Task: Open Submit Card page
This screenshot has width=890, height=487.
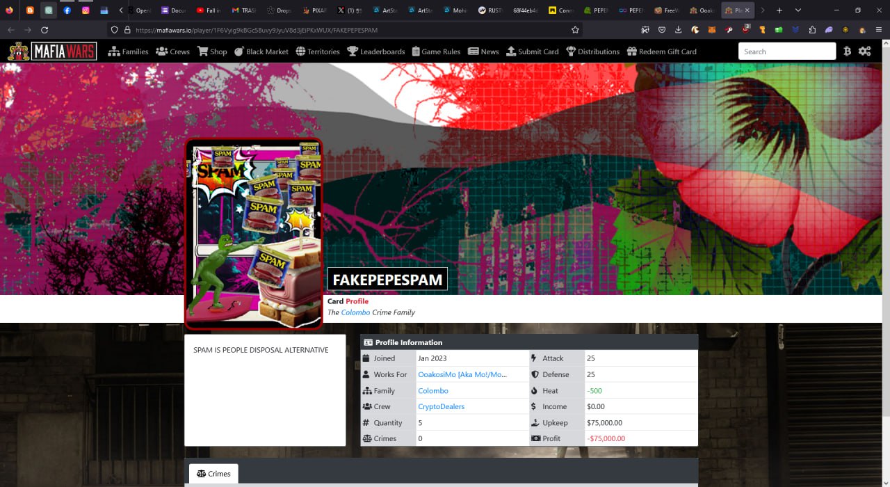Action: (x=533, y=51)
